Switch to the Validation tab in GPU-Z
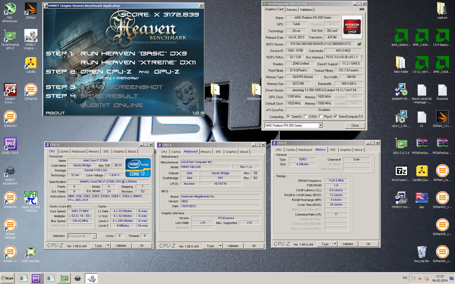Viewport: 455px width, 284px height. (306, 10)
